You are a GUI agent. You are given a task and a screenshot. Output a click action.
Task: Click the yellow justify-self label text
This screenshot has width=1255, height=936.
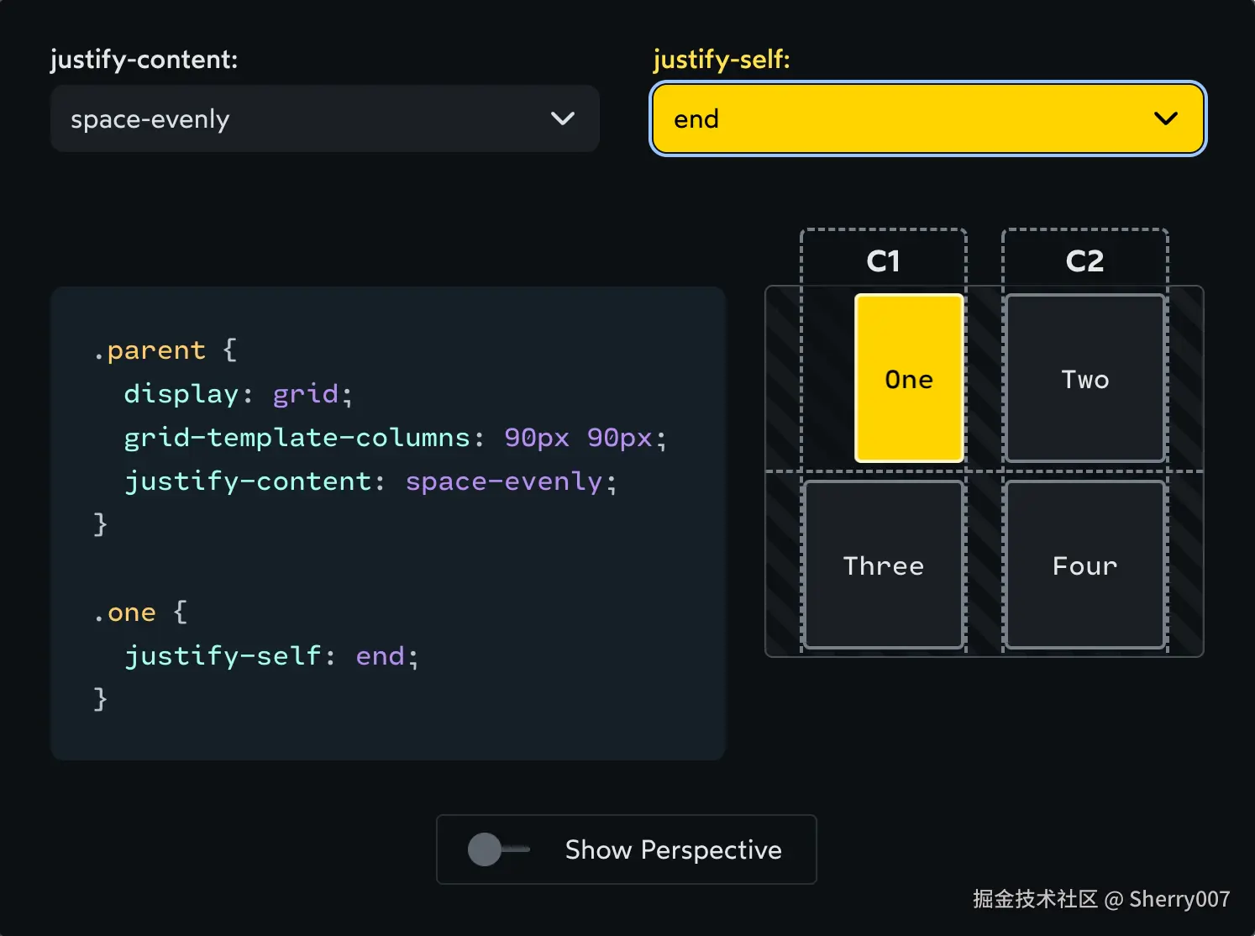[x=721, y=59]
